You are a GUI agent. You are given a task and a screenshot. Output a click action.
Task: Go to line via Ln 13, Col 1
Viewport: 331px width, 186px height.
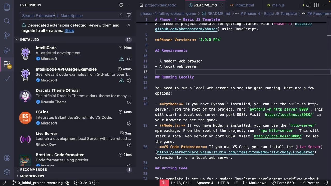[x=181, y=183]
